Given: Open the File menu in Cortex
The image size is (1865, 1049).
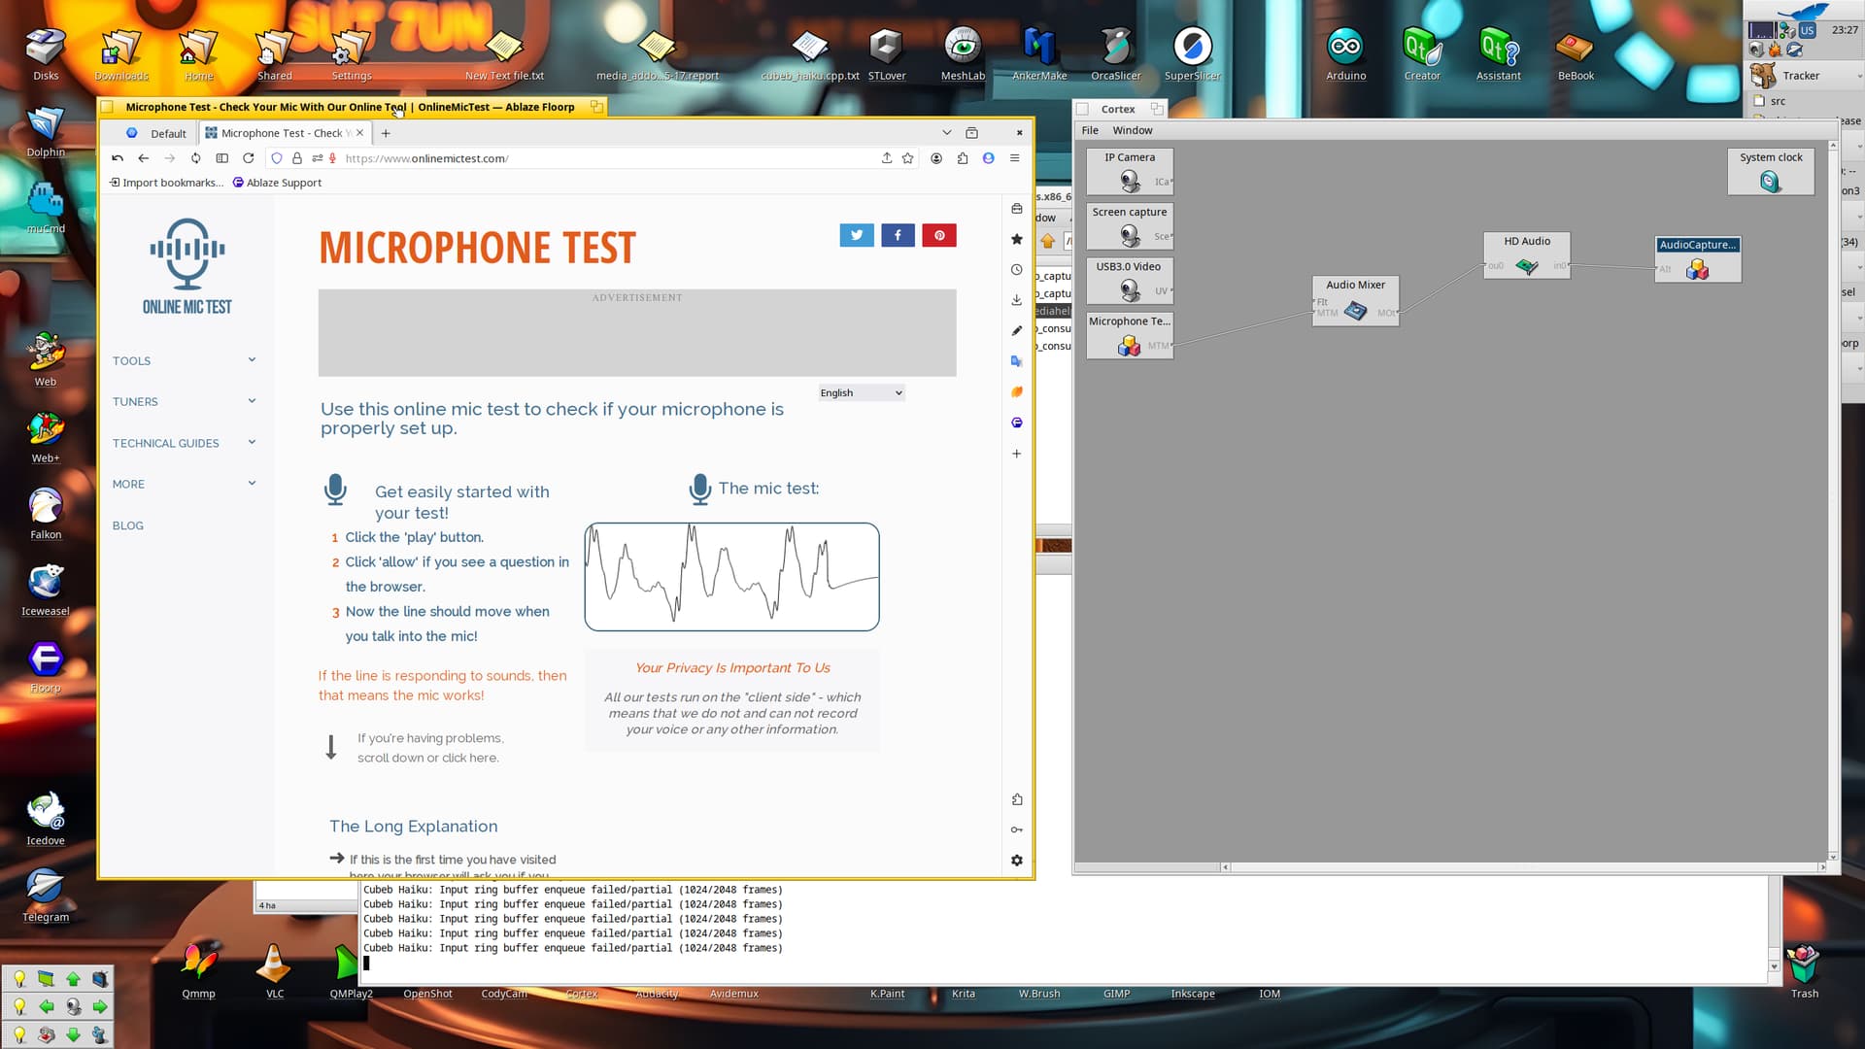Looking at the screenshot, I should [x=1090, y=130].
